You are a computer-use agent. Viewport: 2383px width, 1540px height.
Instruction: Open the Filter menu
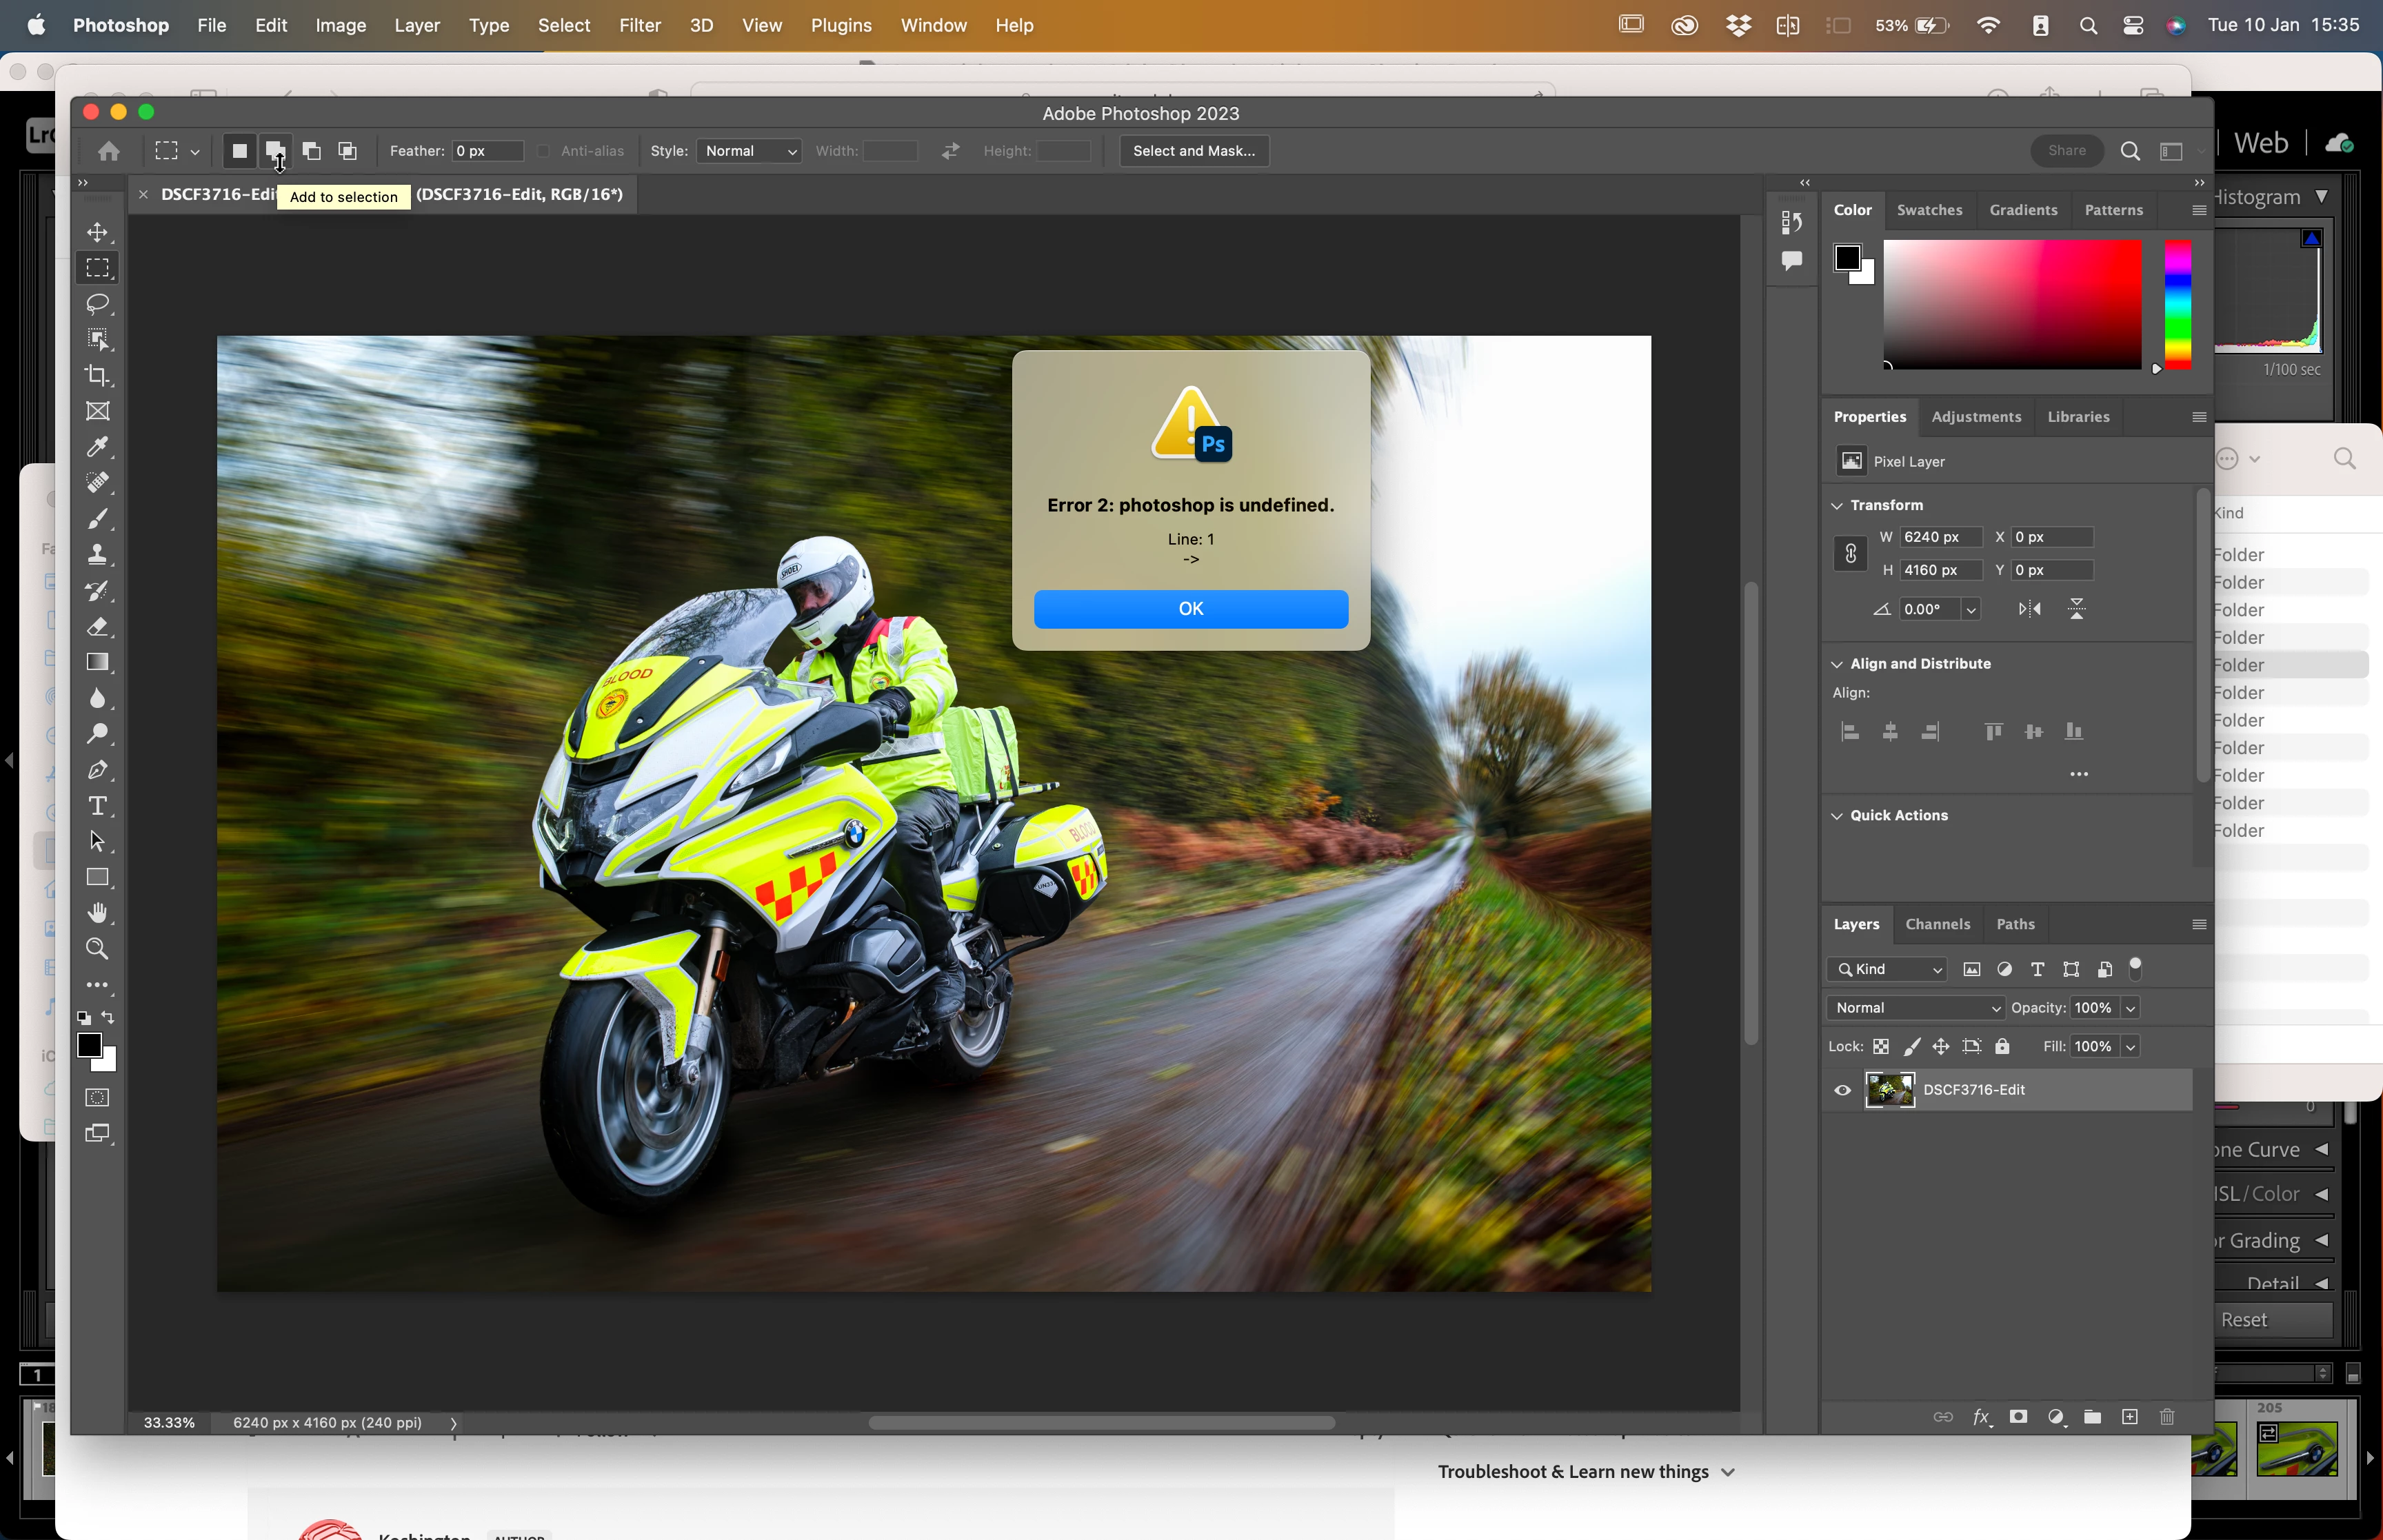639,25
